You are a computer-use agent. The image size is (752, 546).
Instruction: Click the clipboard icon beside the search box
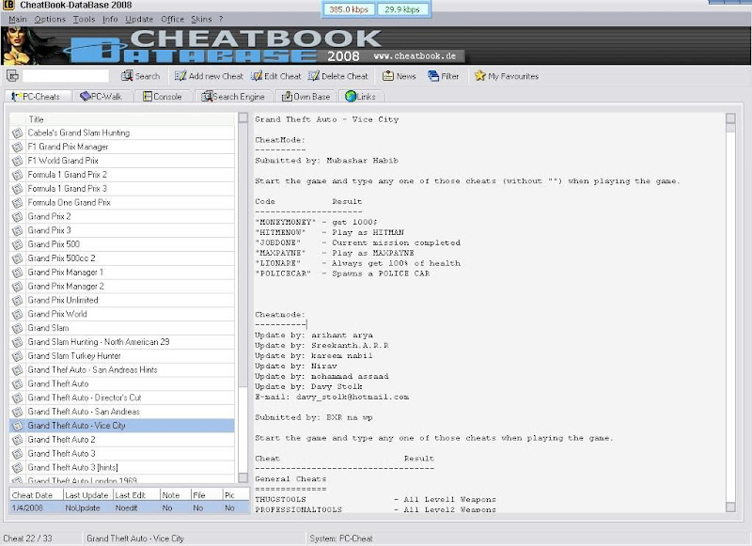pos(13,76)
